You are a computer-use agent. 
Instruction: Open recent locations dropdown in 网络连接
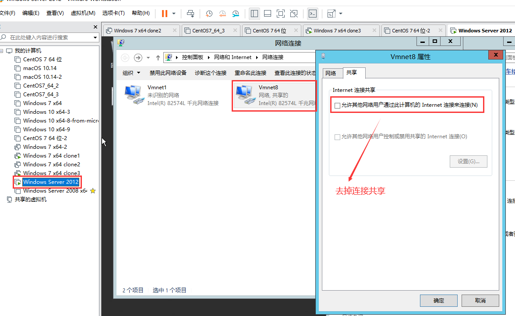tap(148, 58)
